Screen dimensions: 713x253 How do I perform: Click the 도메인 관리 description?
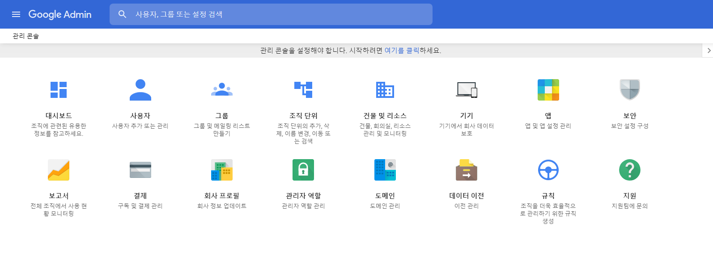[x=385, y=206]
